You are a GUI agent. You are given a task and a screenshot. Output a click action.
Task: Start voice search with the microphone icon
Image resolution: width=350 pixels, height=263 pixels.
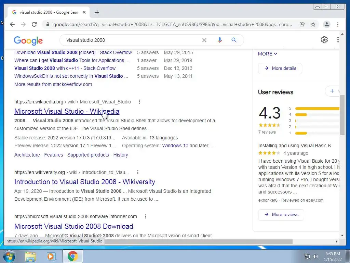tap(220, 40)
